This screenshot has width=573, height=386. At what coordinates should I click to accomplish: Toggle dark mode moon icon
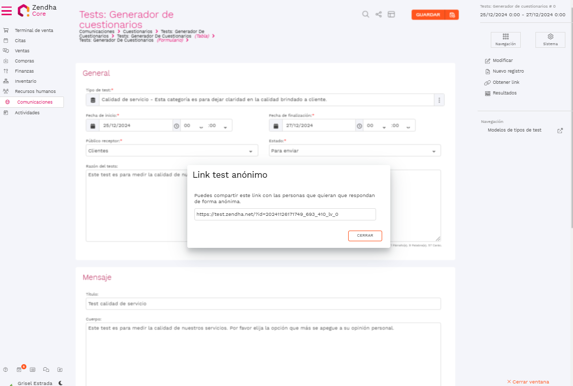click(x=61, y=383)
